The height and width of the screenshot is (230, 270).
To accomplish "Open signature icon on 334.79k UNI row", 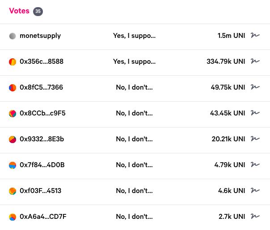I will 255,62.
